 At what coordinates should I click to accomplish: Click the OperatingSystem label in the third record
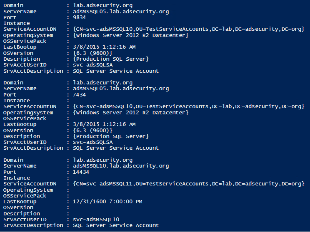tap(28, 190)
